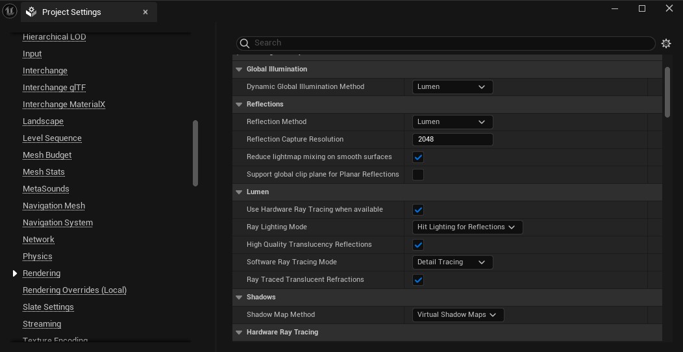Collapse the Reflections section
This screenshot has width=683, height=352.
click(239, 104)
